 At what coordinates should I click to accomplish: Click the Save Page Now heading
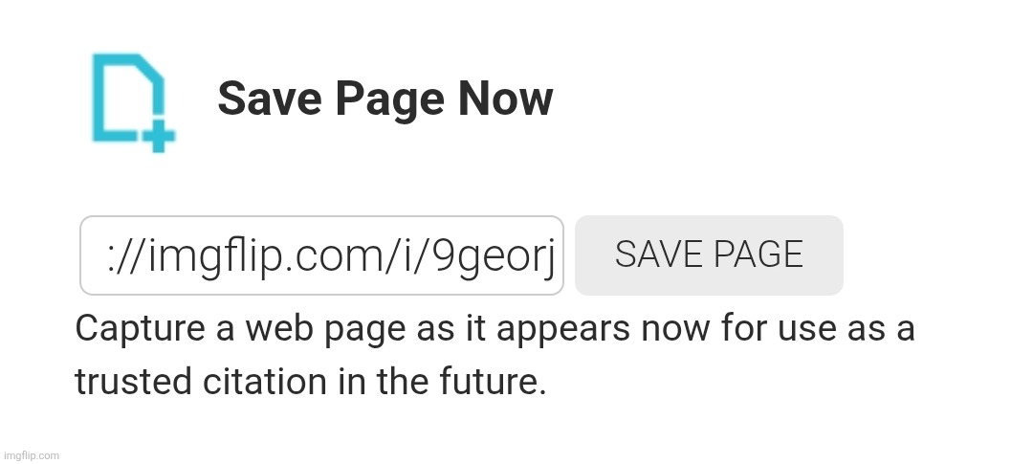point(385,99)
